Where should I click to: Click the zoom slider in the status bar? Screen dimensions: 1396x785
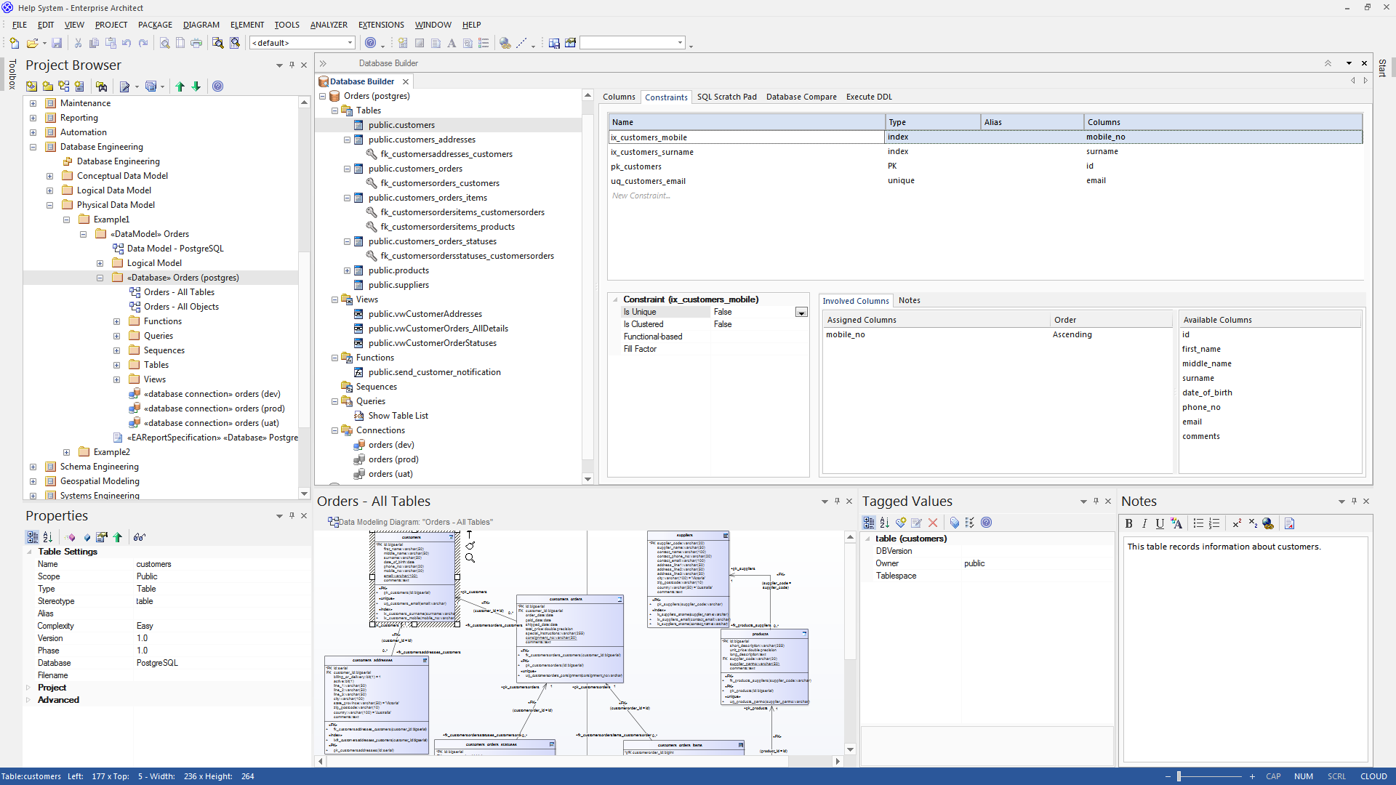click(1179, 776)
